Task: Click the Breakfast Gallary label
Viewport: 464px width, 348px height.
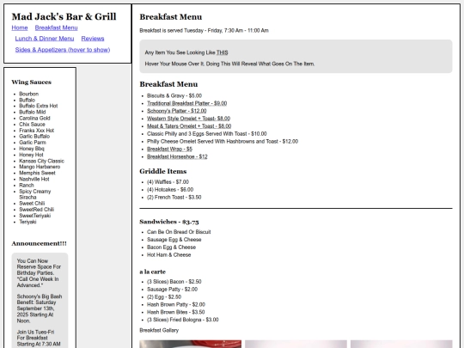Action: click(159, 330)
